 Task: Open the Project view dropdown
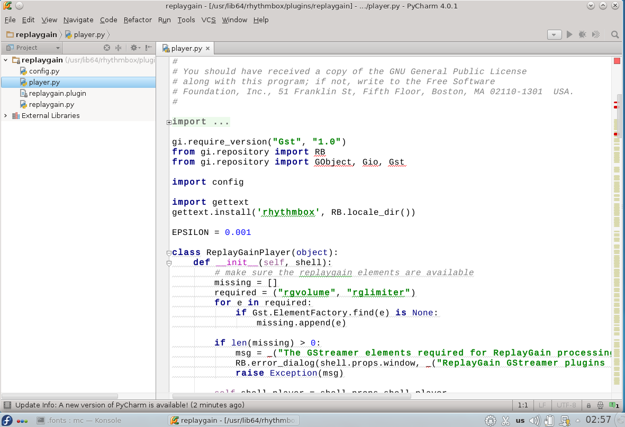33,48
